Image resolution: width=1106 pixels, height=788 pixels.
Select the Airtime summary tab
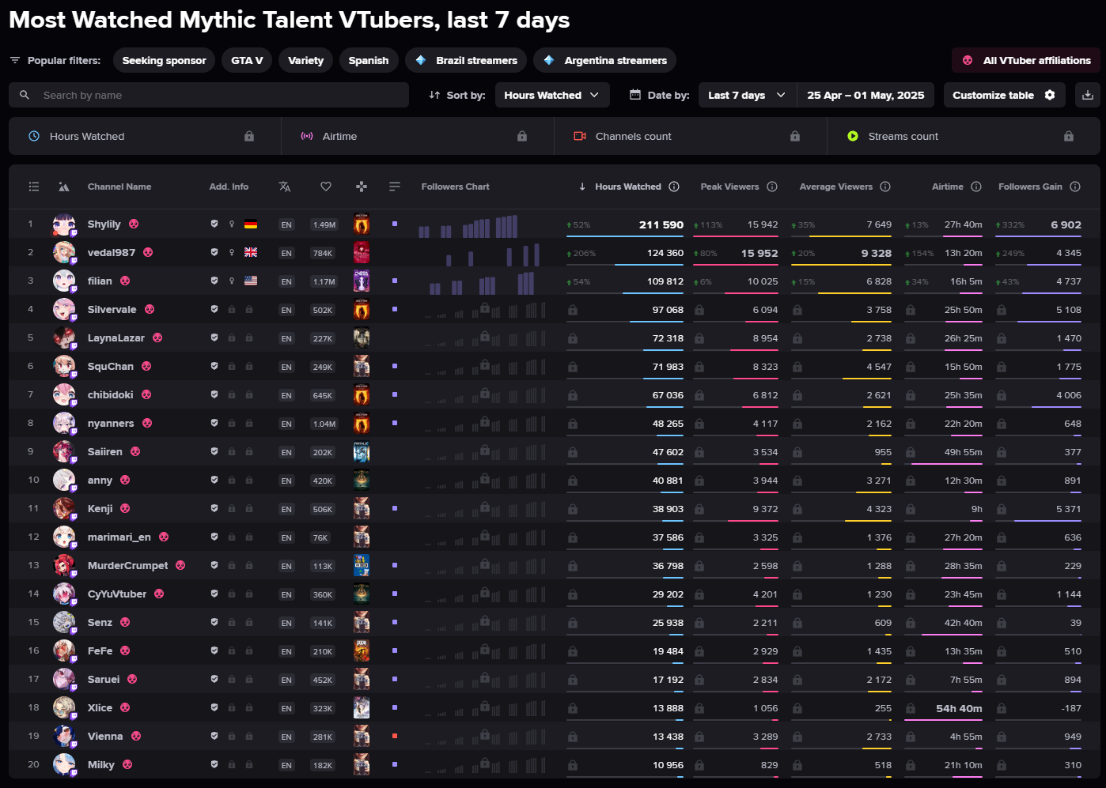[417, 136]
